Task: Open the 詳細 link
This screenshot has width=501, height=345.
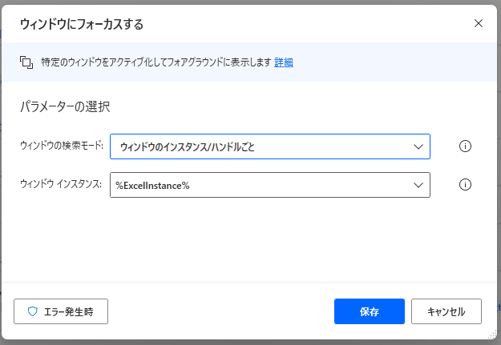Action: (x=284, y=62)
